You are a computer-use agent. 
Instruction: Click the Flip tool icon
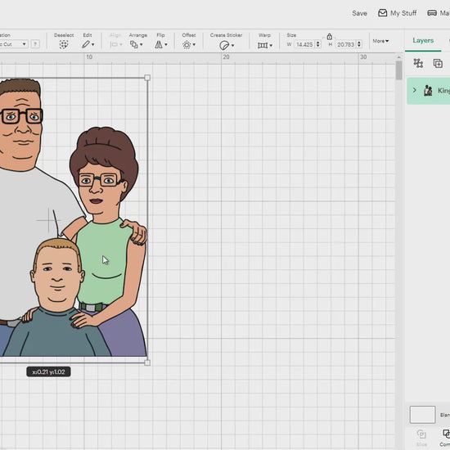click(x=159, y=44)
